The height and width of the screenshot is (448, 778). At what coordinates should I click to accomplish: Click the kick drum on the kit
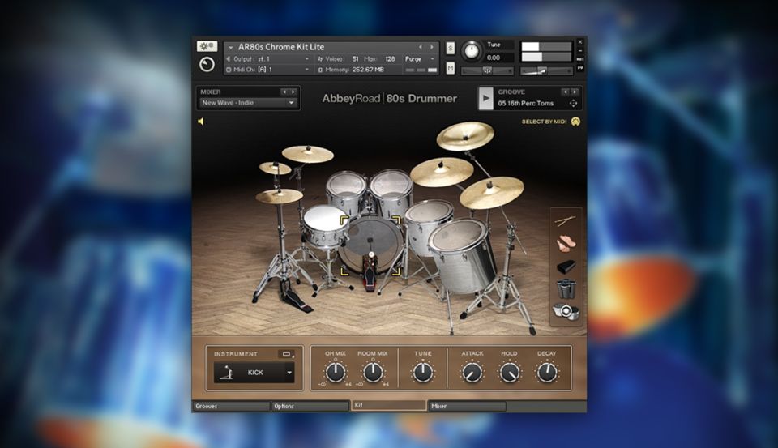[370, 243]
